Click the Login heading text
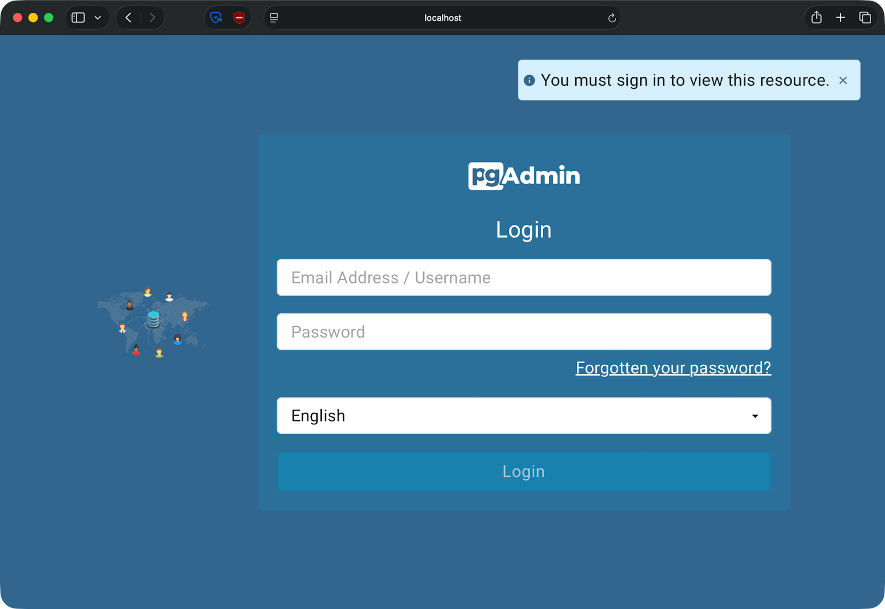This screenshot has width=885, height=609. [524, 230]
